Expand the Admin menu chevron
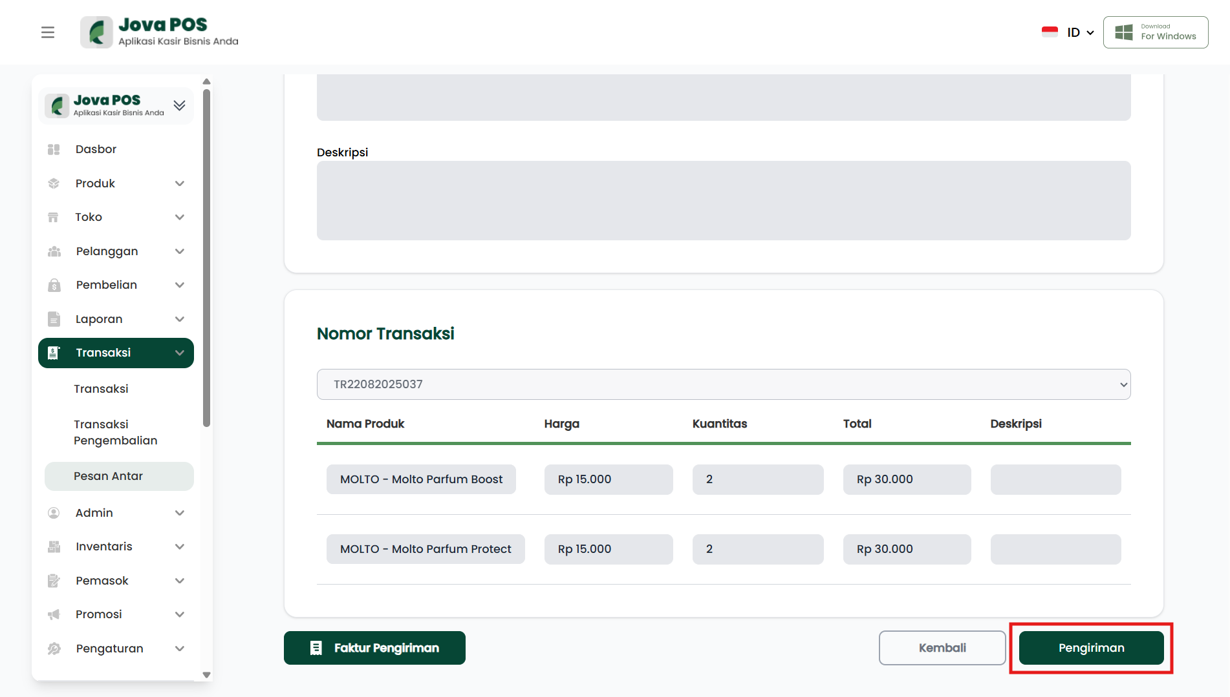 [180, 513]
